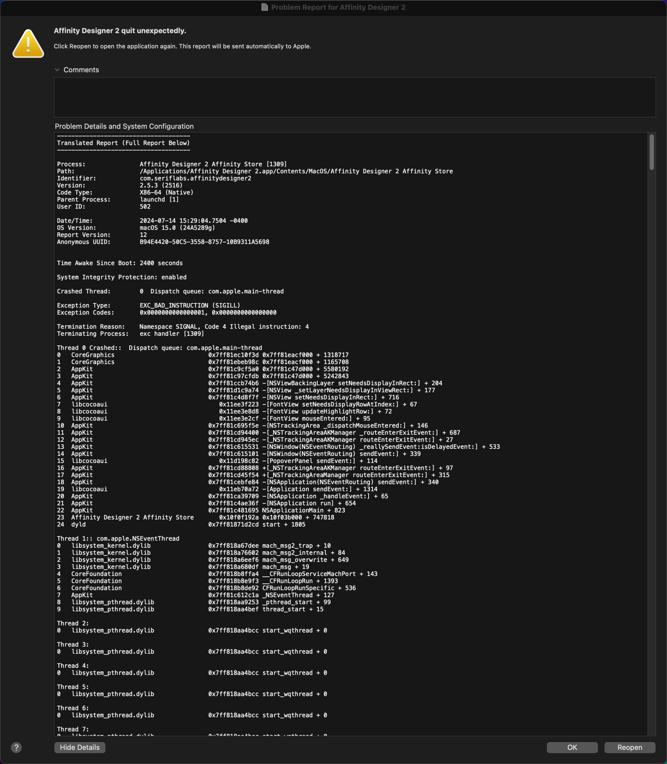Click the help question mark button
The width and height of the screenshot is (667, 764).
pyautogui.click(x=16, y=748)
